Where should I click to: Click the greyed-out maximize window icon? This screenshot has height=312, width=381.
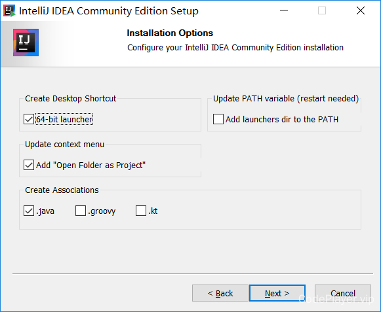point(322,10)
